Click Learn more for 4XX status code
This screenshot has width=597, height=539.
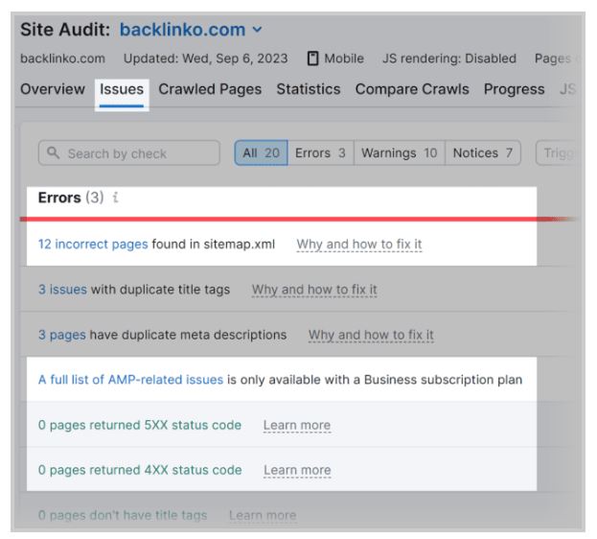(x=297, y=470)
